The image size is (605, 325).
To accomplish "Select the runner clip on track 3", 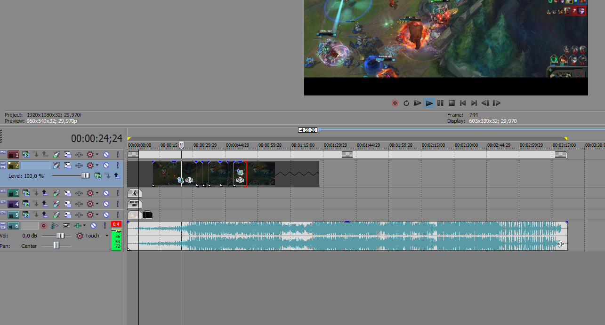I will point(134,193).
